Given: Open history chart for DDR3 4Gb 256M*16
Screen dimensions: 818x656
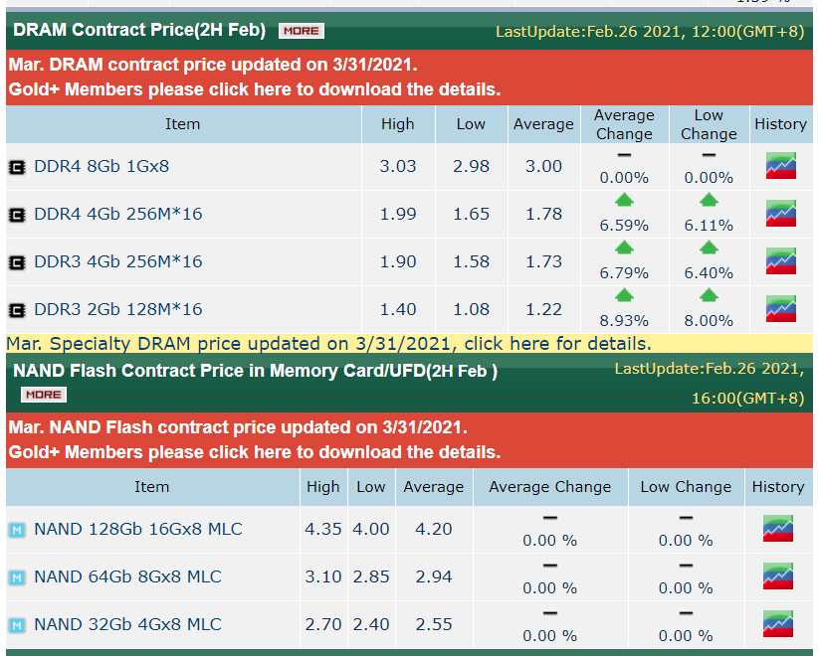Looking at the screenshot, I should tap(780, 261).
